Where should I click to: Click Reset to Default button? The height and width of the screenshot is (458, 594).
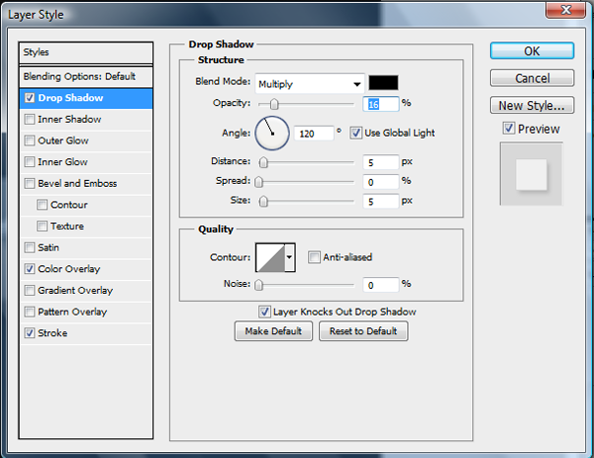pyautogui.click(x=363, y=331)
